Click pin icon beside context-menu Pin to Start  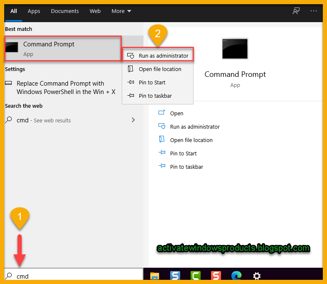[x=131, y=82]
